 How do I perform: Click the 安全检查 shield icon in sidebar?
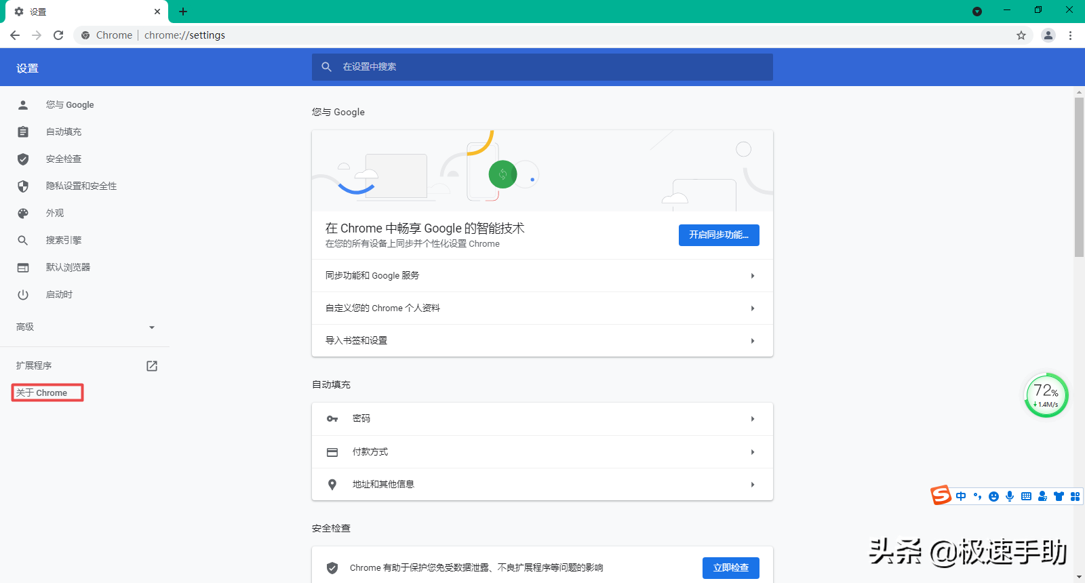[x=23, y=159]
